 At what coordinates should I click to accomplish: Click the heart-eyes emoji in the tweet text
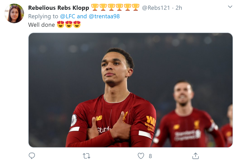[61, 25]
